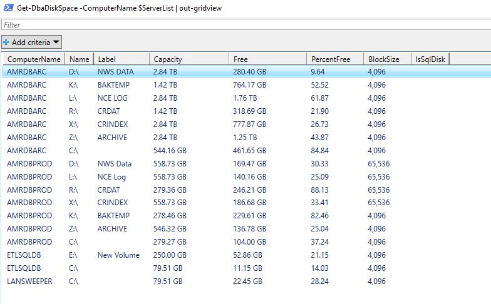Sort by Name column header
Viewport: 491px width, 304px height.
[x=79, y=59]
